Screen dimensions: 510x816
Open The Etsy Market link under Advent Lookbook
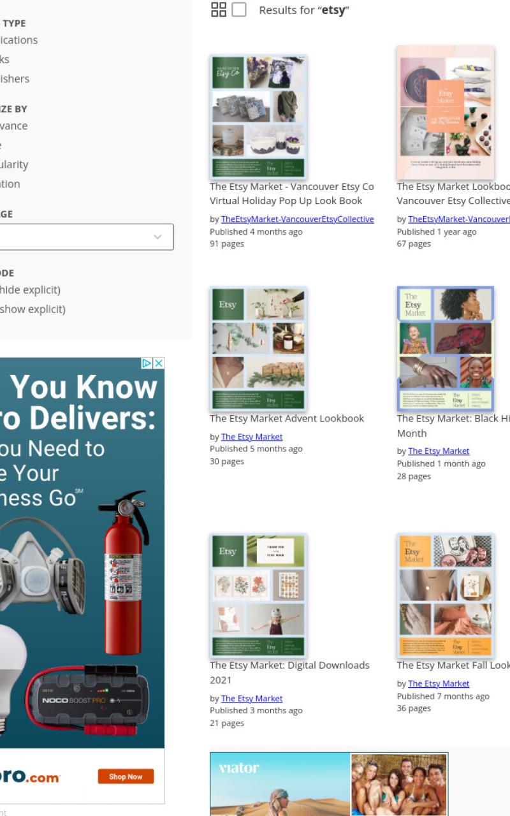(252, 437)
